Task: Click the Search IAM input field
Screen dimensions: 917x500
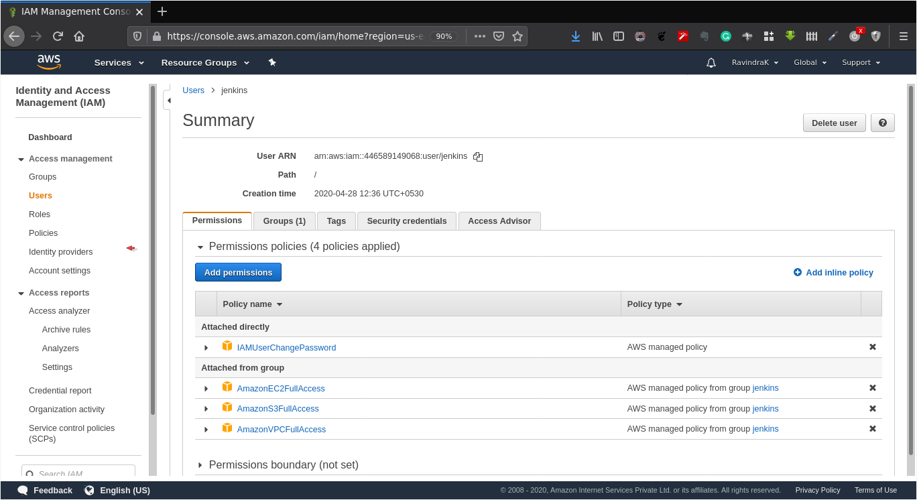Action: [x=78, y=471]
